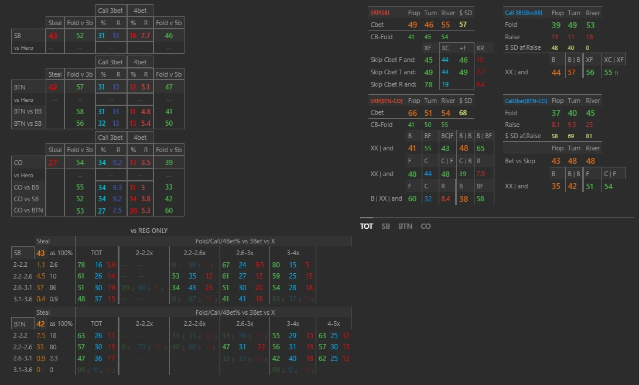
Task: Click the Skip Cbet R and: row label
Action: [x=393, y=84]
